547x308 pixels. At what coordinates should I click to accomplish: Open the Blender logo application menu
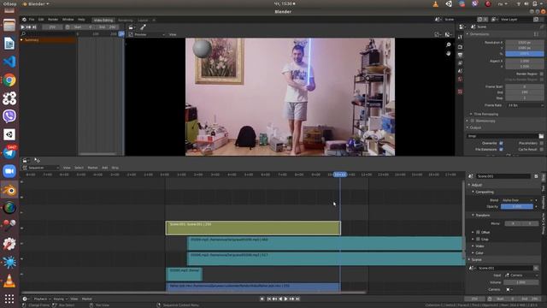coord(24,20)
